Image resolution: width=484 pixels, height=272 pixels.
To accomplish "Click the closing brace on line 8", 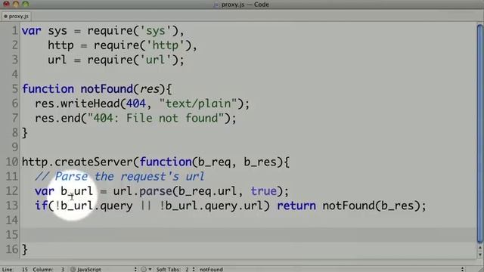I will click(x=25, y=133).
